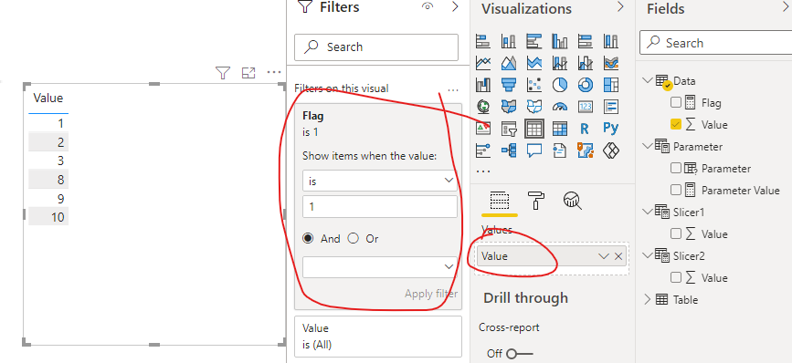
Task: Select the Funnel chart visual
Action: pyautogui.click(x=509, y=85)
